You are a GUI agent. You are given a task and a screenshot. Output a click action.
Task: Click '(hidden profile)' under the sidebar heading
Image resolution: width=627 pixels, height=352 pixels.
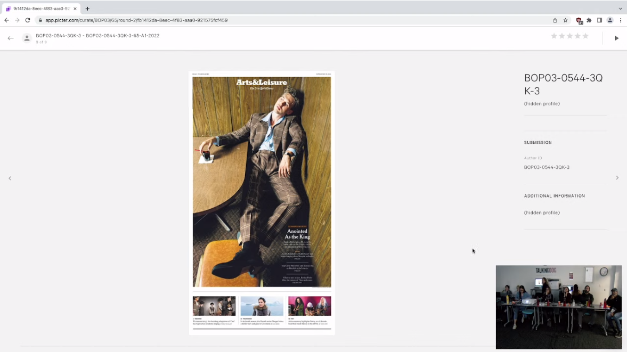542,104
